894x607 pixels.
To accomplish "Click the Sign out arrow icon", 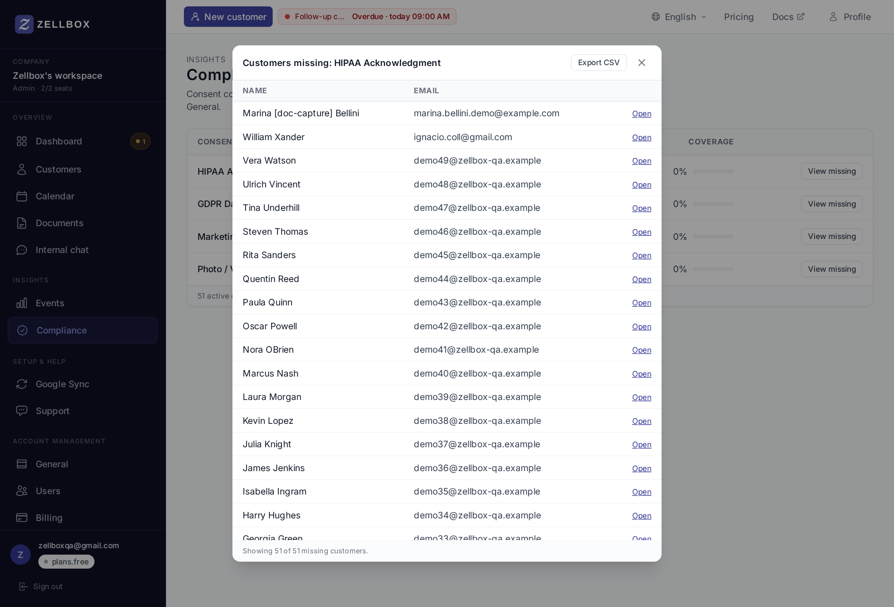I will [23, 587].
